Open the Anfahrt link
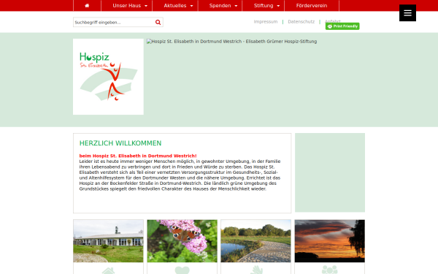 tap(333, 21)
